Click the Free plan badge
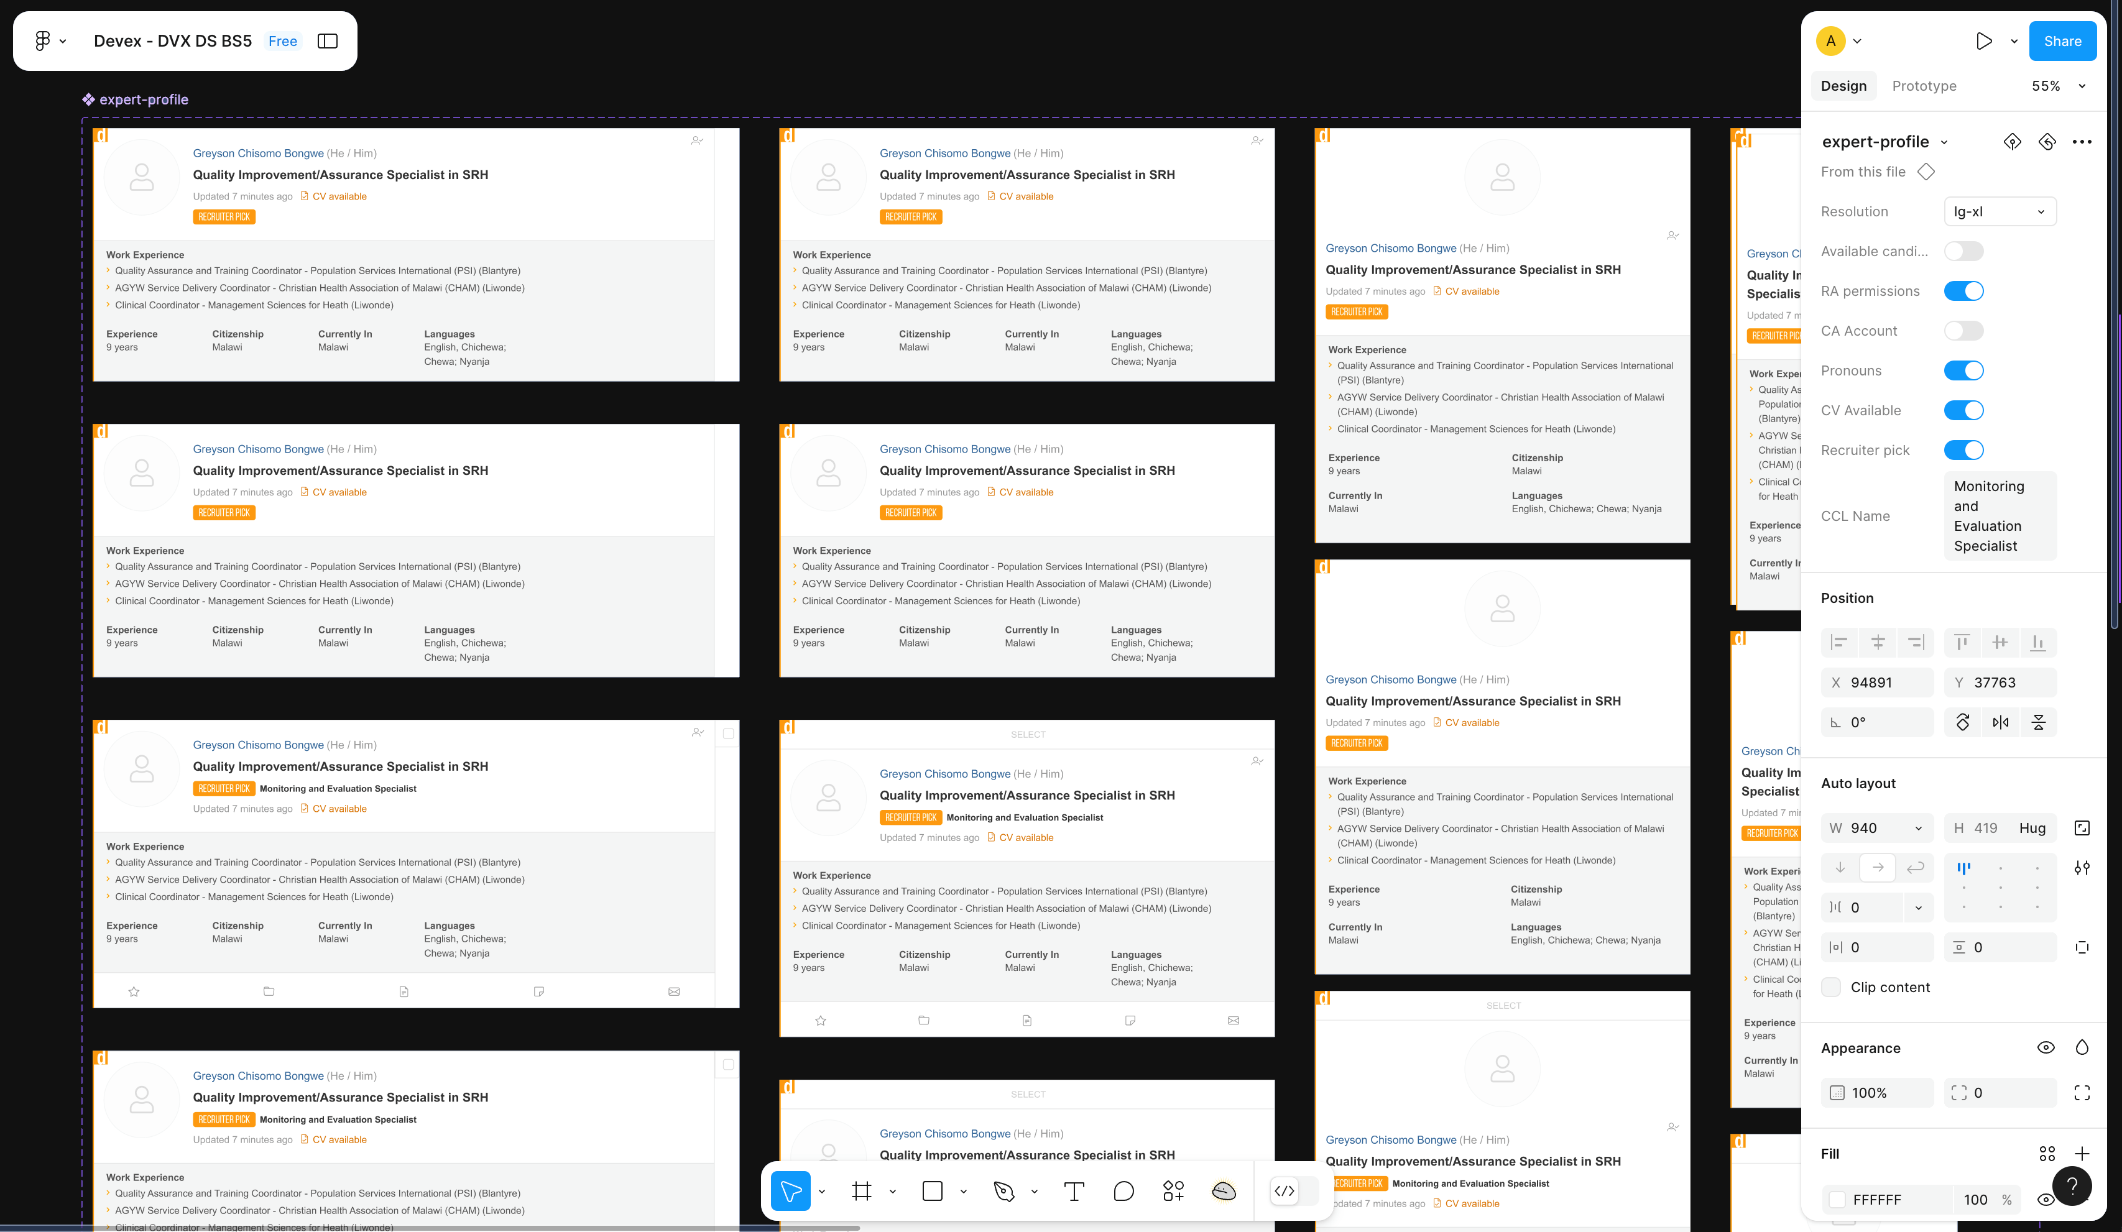Image resolution: width=2122 pixels, height=1232 pixels. (x=282, y=40)
